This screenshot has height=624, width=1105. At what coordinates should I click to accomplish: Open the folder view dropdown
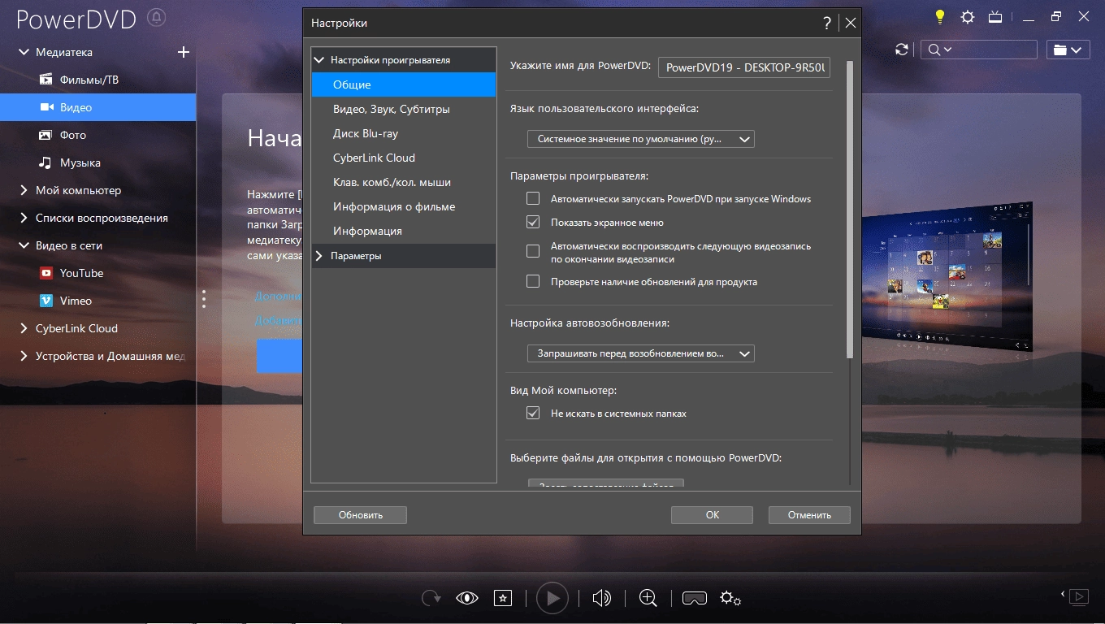[1068, 50]
